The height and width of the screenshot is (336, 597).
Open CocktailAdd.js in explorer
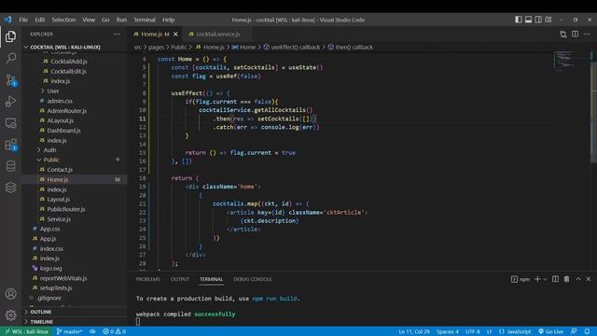click(69, 62)
